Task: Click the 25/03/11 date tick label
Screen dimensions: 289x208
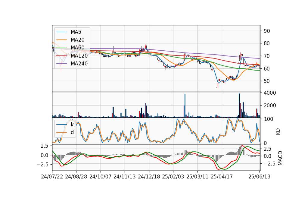Action: [x=197, y=177]
